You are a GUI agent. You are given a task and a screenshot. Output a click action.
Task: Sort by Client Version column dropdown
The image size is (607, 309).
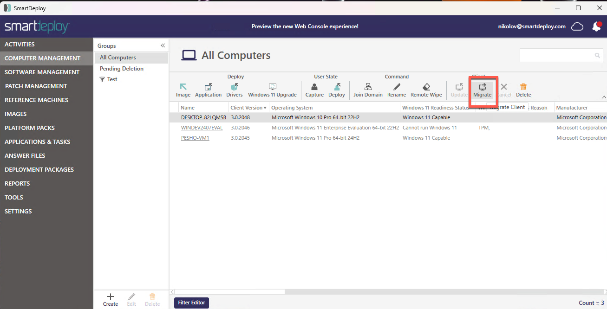point(265,108)
